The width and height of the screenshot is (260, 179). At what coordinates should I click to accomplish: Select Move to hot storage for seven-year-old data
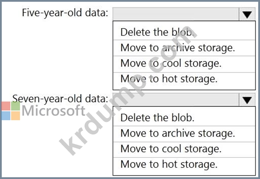pyautogui.click(x=169, y=164)
